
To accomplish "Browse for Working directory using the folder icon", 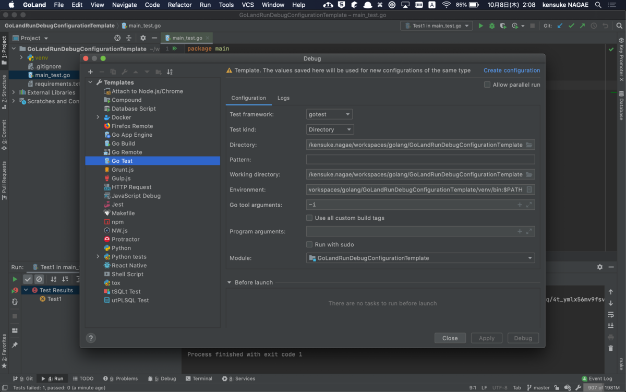I will tap(529, 174).
